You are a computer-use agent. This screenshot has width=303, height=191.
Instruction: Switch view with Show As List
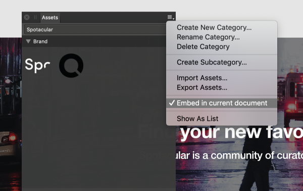tap(197, 118)
